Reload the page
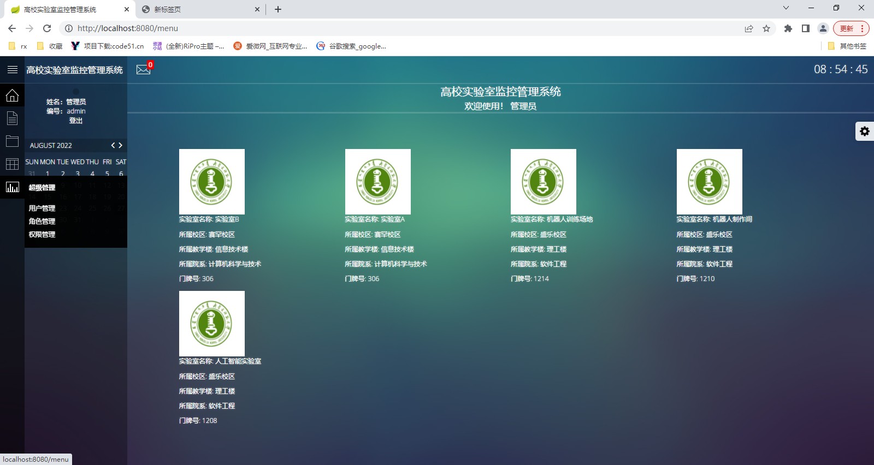The height and width of the screenshot is (465, 874). (47, 28)
